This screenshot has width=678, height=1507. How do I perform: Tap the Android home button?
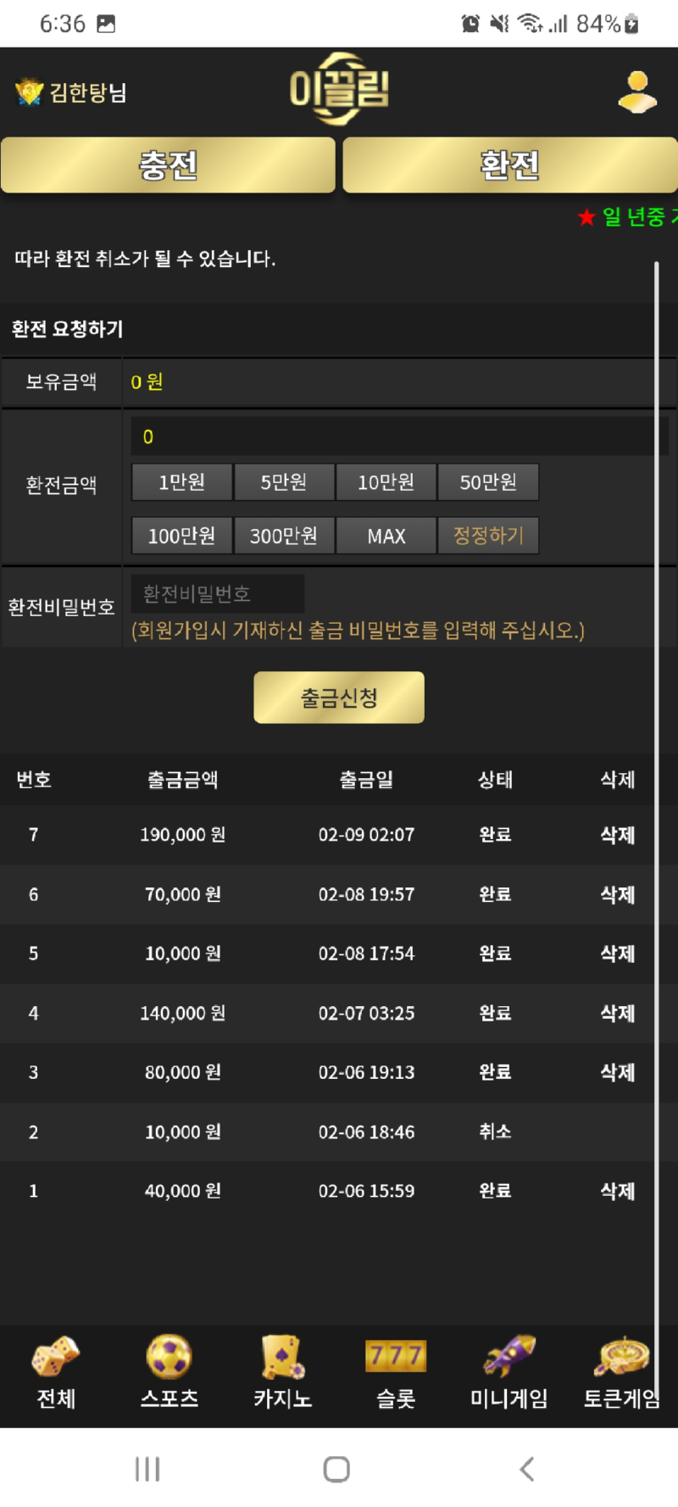(x=336, y=1469)
